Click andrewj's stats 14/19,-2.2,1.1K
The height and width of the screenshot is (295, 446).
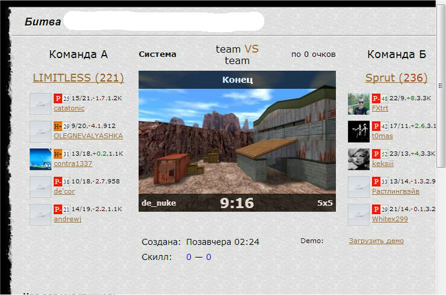tap(97, 209)
